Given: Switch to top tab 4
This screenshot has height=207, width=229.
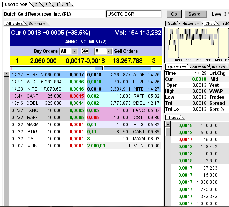Looking at the screenshot, I should coord(57,5).
